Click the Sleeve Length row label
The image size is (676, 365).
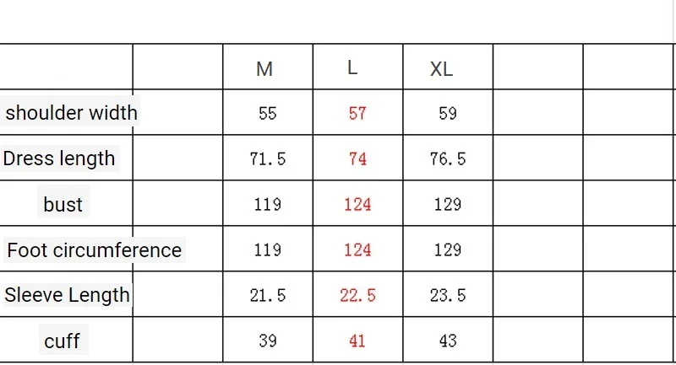point(67,295)
